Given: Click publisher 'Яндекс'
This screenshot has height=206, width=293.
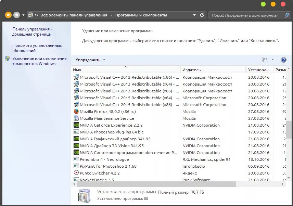Looking at the screenshot, I should point(190,173).
